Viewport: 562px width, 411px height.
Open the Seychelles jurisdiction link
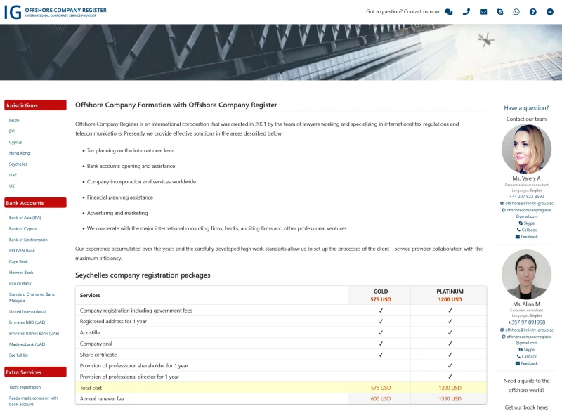click(x=18, y=164)
